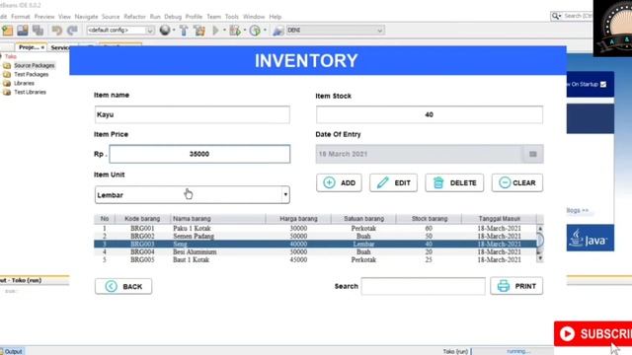The width and height of the screenshot is (632, 355).
Task: Click the Profile Project toolbar icon
Action: [x=255, y=31]
